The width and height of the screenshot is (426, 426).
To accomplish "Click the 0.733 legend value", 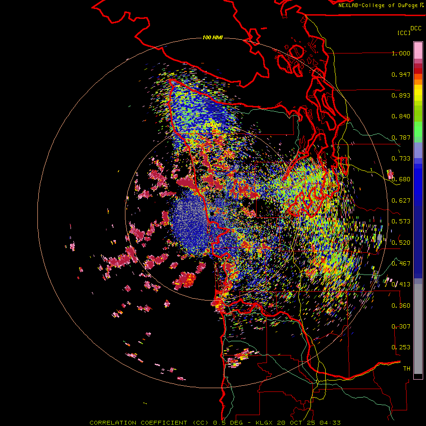I will coord(401,159).
